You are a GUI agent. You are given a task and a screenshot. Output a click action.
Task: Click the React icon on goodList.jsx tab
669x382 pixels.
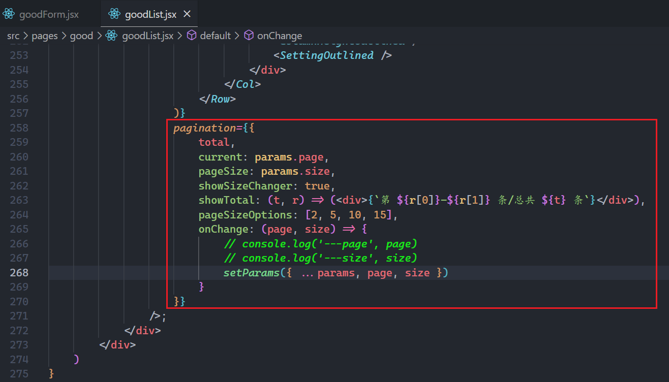pos(114,14)
